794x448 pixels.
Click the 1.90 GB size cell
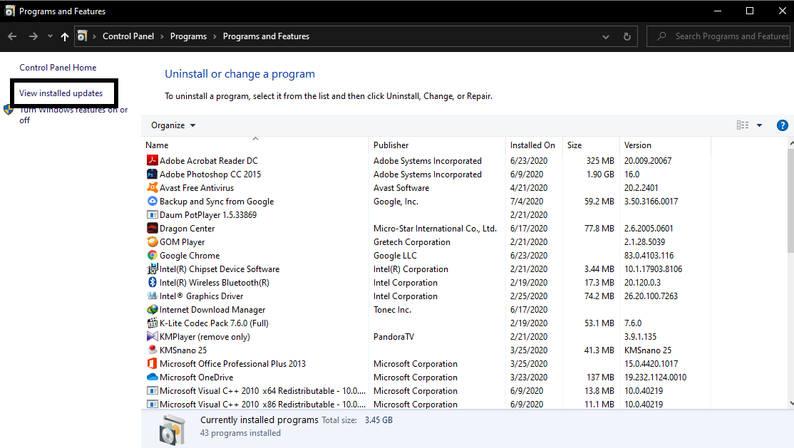click(600, 174)
